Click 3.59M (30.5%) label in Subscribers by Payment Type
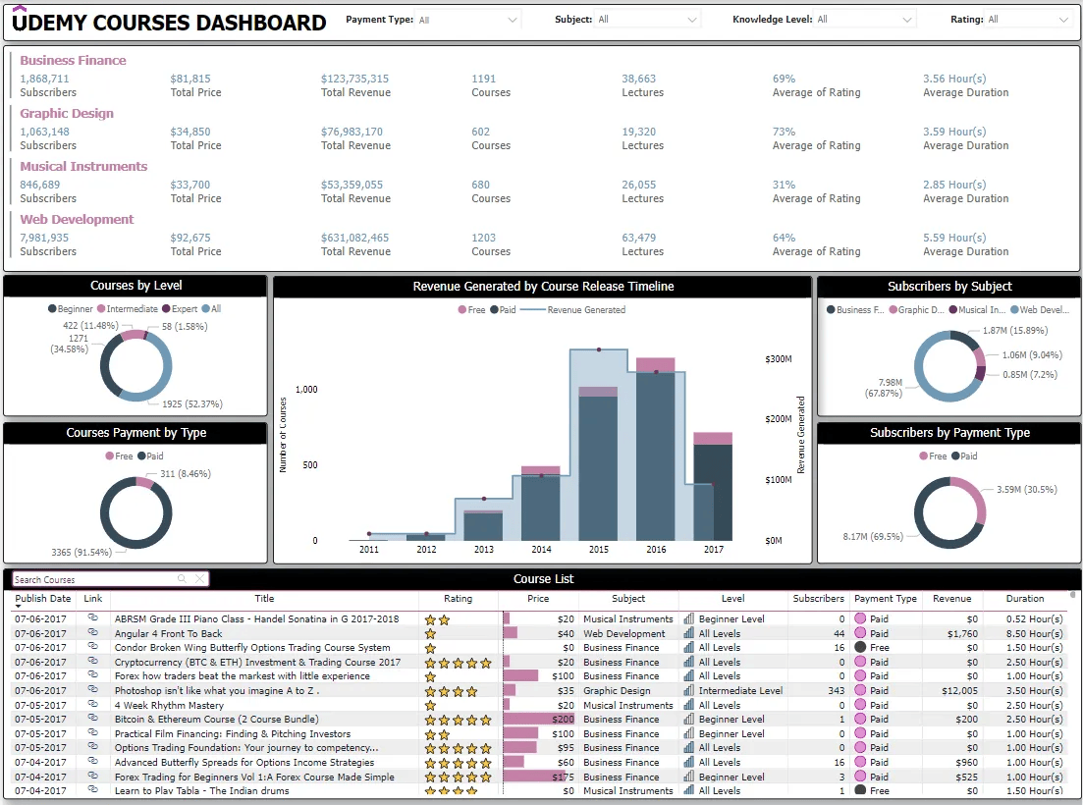The height and width of the screenshot is (805, 1083). [x=1026, y=490]
